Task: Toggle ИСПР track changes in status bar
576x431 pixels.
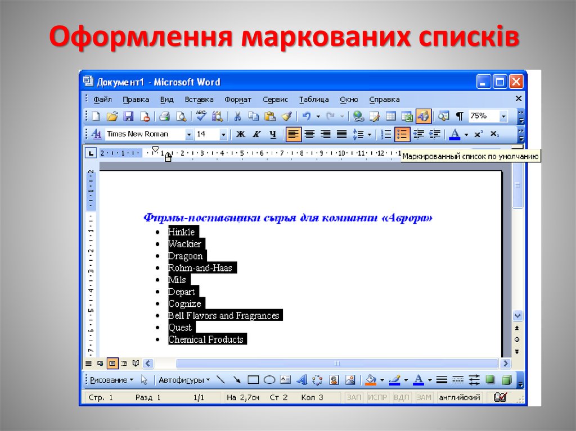Action: pos(377,397)
